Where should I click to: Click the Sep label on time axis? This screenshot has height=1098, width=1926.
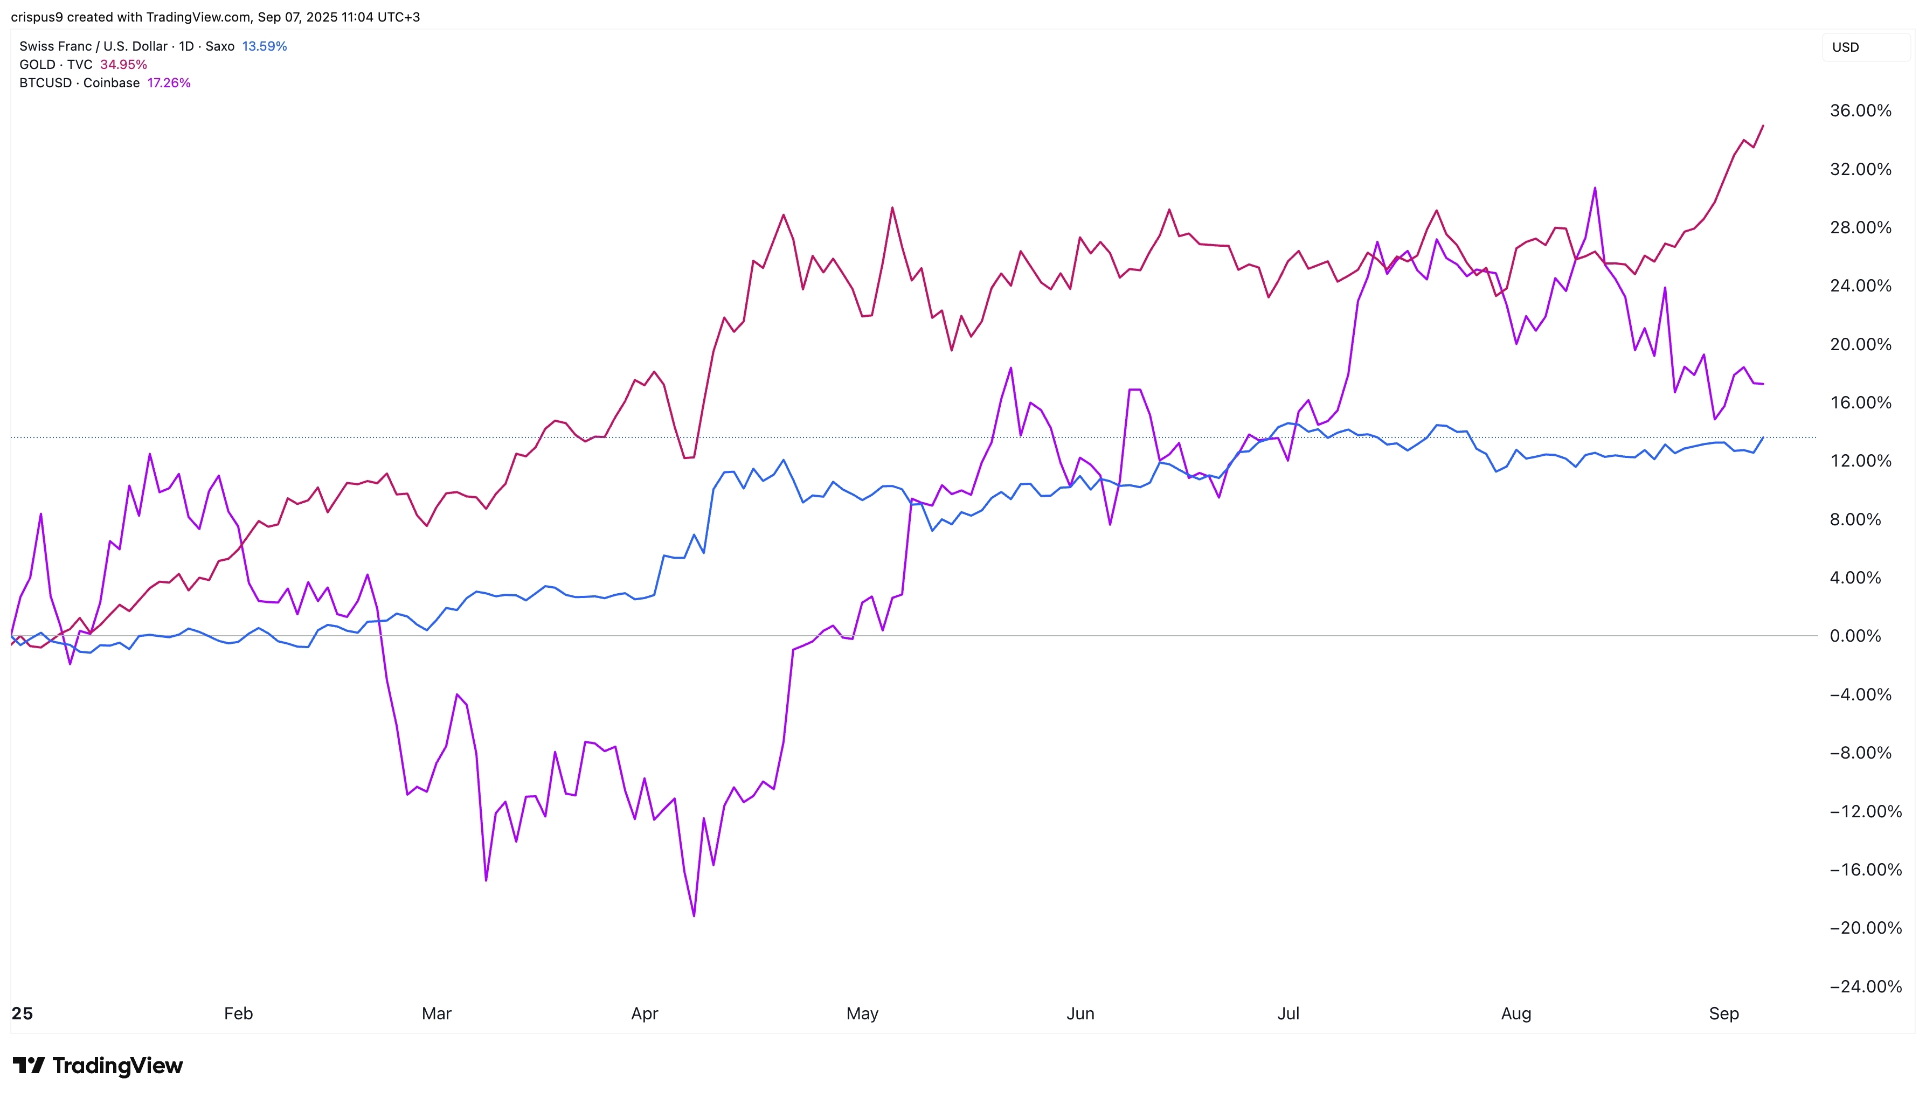point(1724,1013)
